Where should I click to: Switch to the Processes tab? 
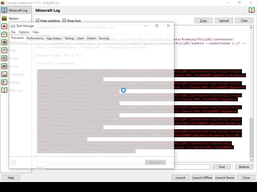[x=17, y=38]
